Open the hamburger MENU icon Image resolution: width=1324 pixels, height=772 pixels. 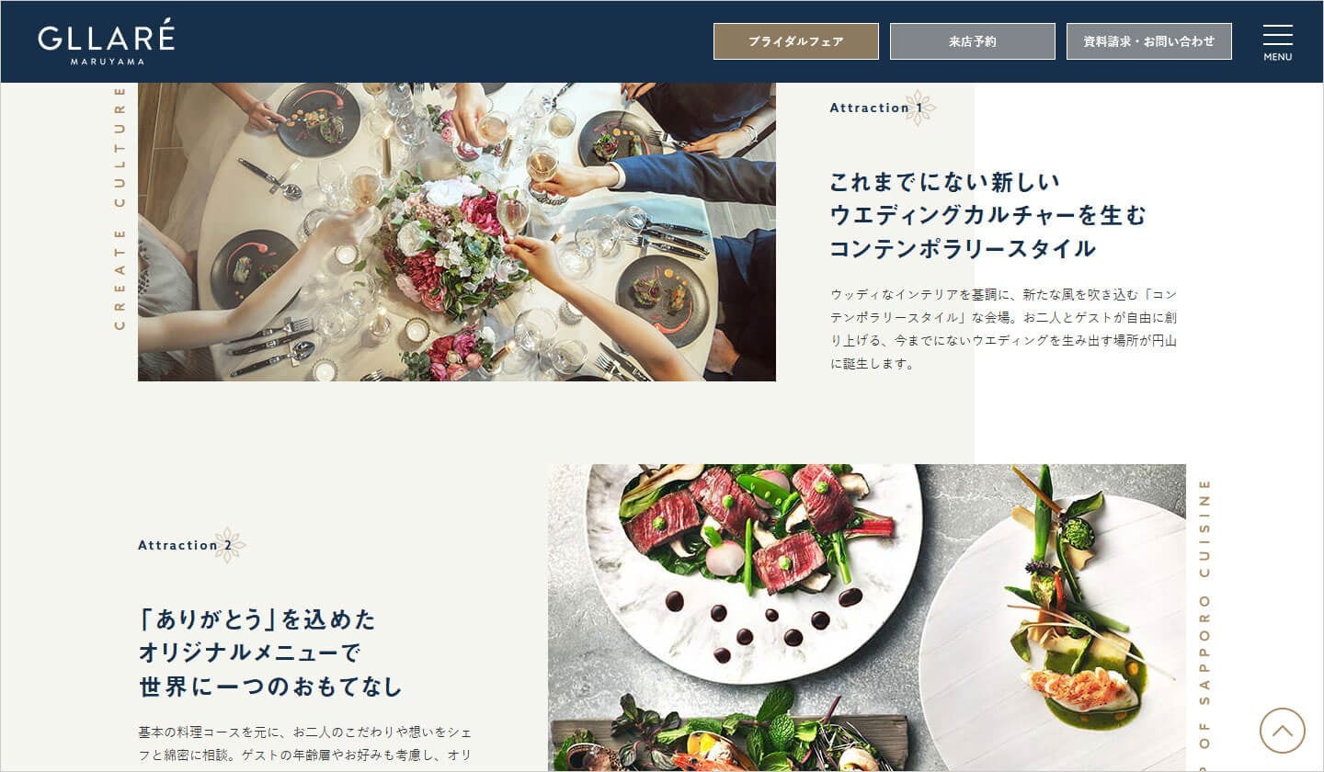1277,42
